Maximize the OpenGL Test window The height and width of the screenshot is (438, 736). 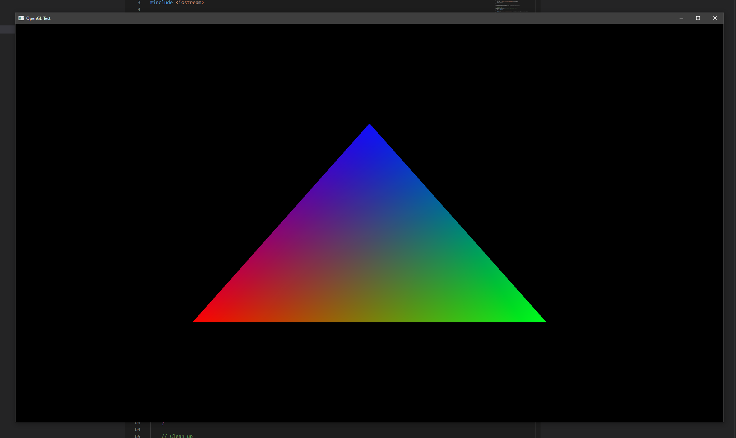pyautogui.click(x=698, y=18)
